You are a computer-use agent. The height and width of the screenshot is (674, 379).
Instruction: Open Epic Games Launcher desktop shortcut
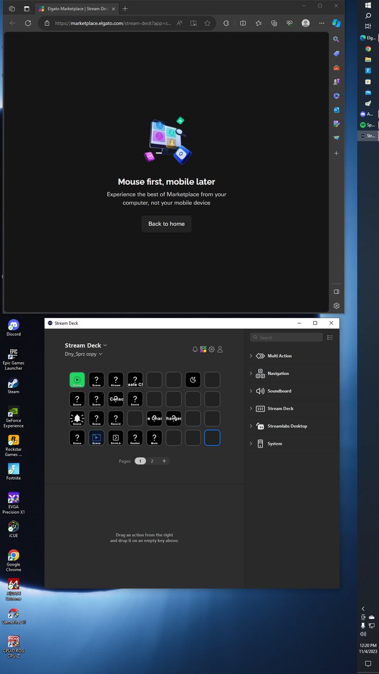click(x=13, y=359)
